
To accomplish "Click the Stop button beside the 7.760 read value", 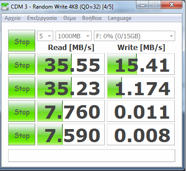I will (x=22, y=111).
